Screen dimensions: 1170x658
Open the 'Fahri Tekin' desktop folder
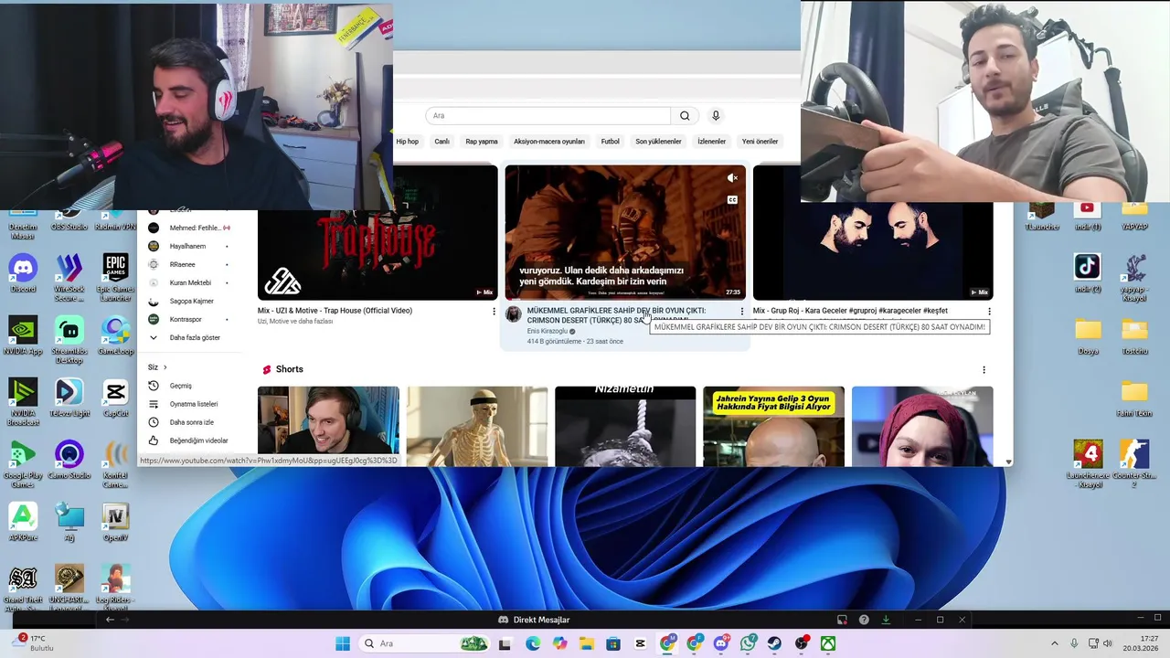click(1134, 398)
